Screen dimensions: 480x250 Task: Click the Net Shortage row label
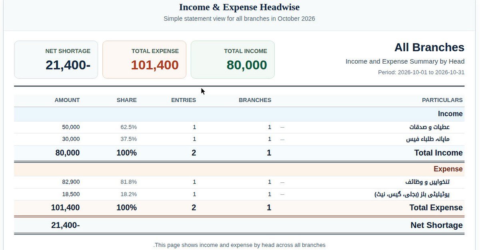click(437, 225)
